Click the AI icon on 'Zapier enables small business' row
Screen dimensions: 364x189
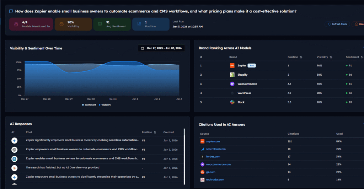point(14,159)
